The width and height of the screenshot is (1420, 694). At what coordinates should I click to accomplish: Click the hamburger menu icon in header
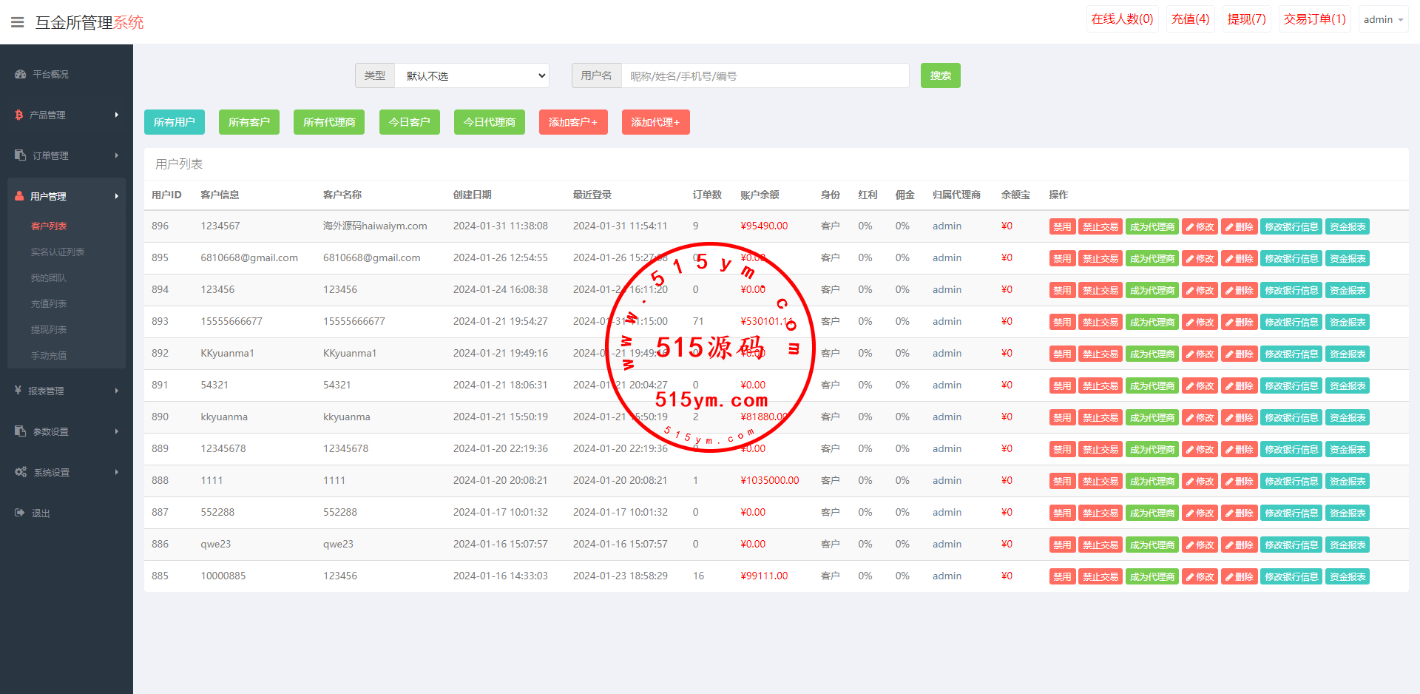(x=18, y=22)
